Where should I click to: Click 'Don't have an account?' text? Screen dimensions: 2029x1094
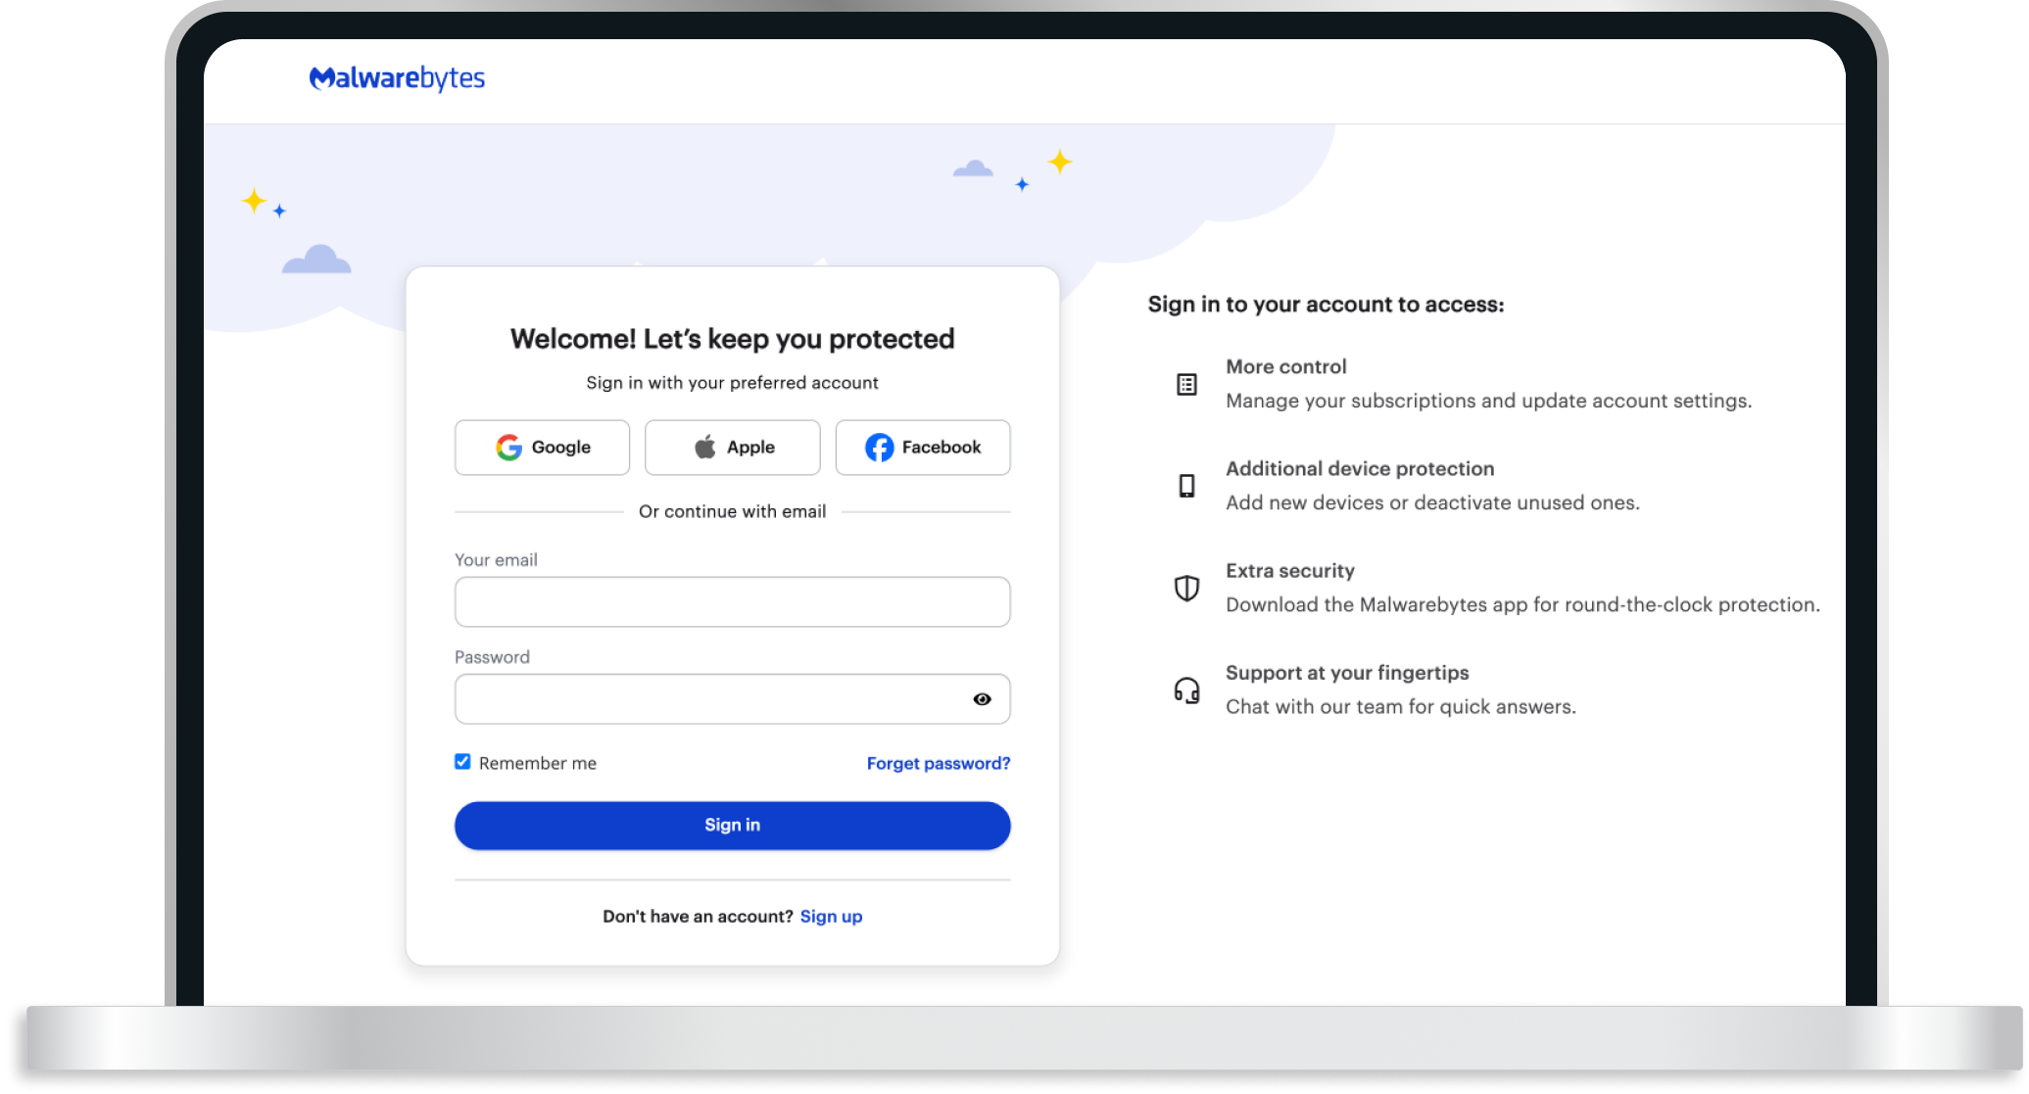tap(698, 917)
